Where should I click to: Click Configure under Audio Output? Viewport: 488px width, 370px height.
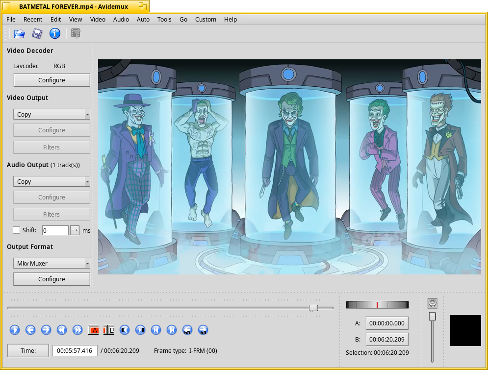tap(51, 197)
